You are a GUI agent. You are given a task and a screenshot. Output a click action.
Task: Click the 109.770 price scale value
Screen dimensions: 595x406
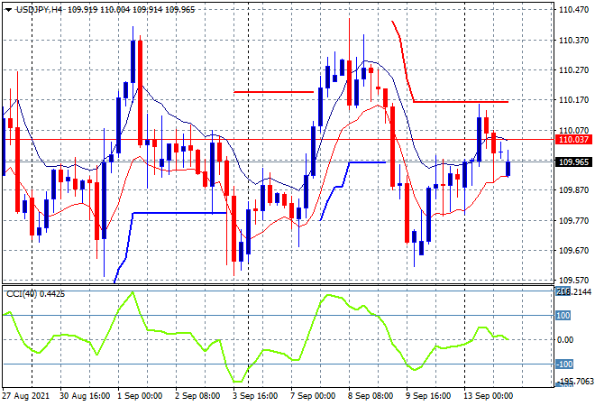click(573, 220)
